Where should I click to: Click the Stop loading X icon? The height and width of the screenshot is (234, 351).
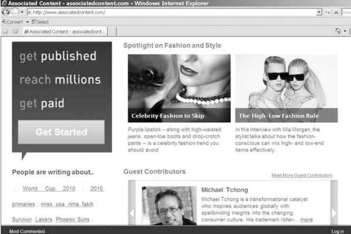click(336, 12)
